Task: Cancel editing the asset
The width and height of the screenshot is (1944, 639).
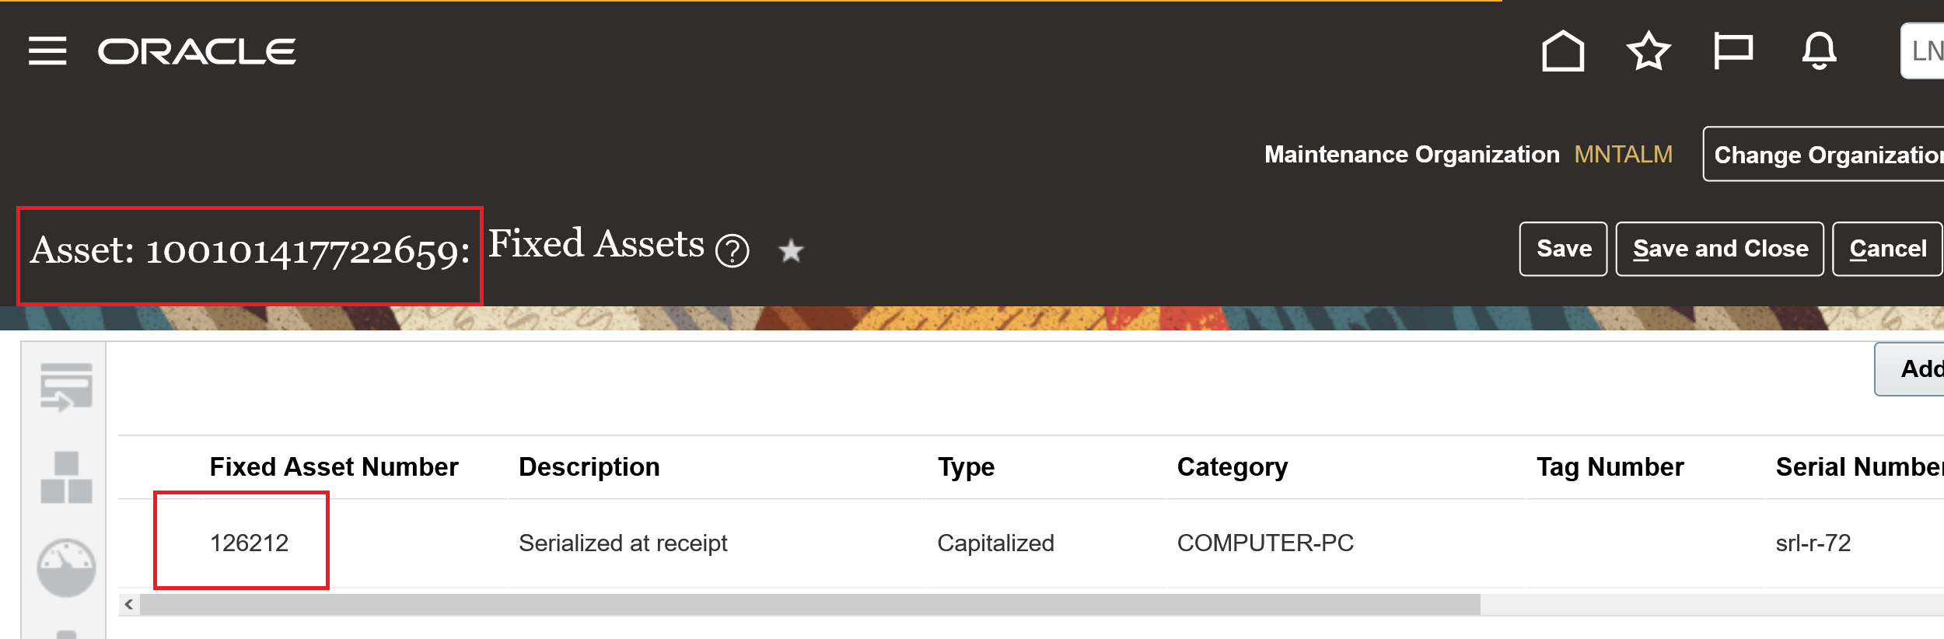Action: [1888, 249]
